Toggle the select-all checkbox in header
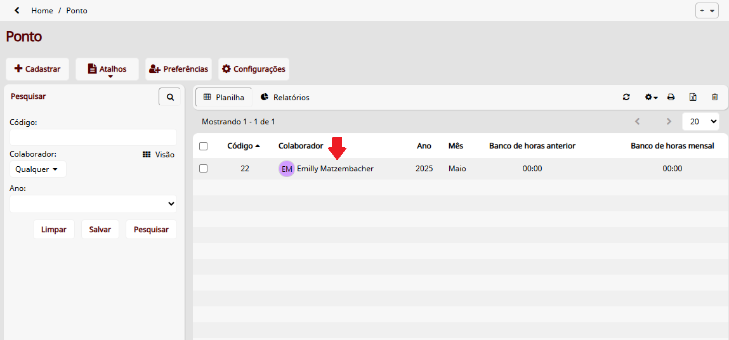Image resolution: width=729 pixels, height=340 pixels. 204,146
